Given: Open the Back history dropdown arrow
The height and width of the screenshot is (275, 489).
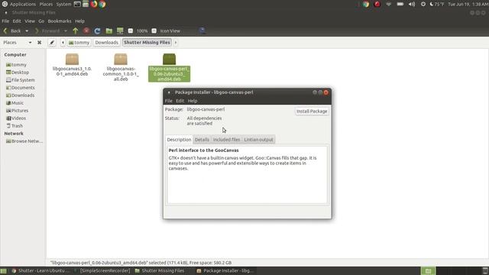Looking at the screenshot, I should 27,31.
